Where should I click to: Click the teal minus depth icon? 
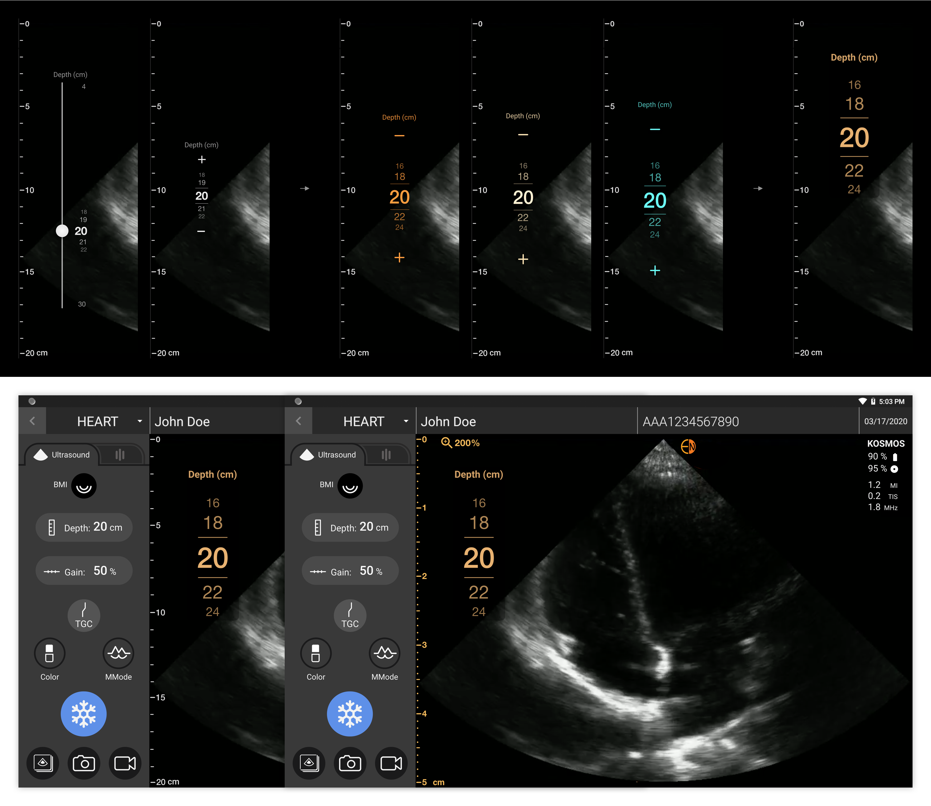pos(655,130)
